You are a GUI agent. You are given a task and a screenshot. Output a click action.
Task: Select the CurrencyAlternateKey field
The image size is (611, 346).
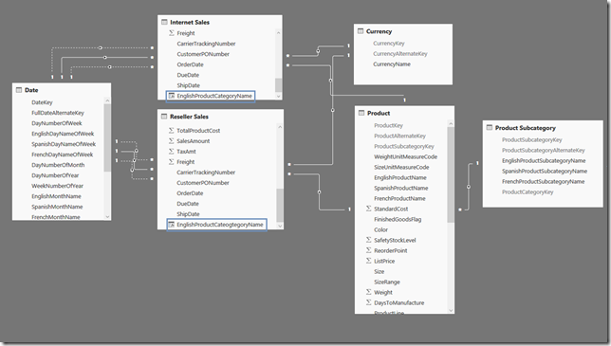(400, 54)
